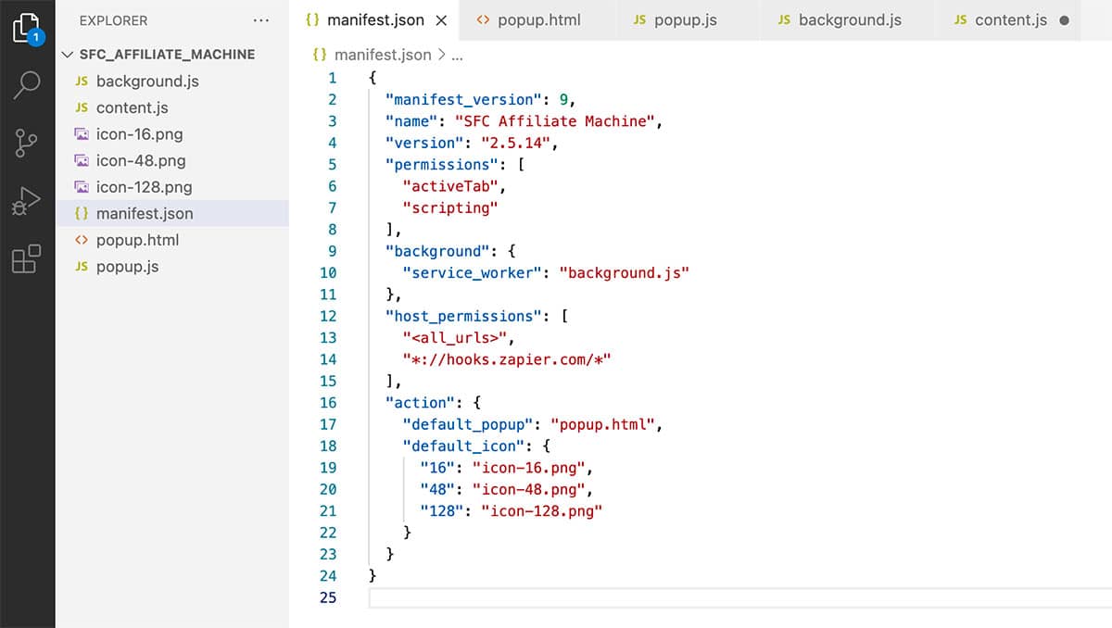Viewport: 1112px width, 628px height.
Task: Switch to the content.js editor tab
Action: point(1011,19)
